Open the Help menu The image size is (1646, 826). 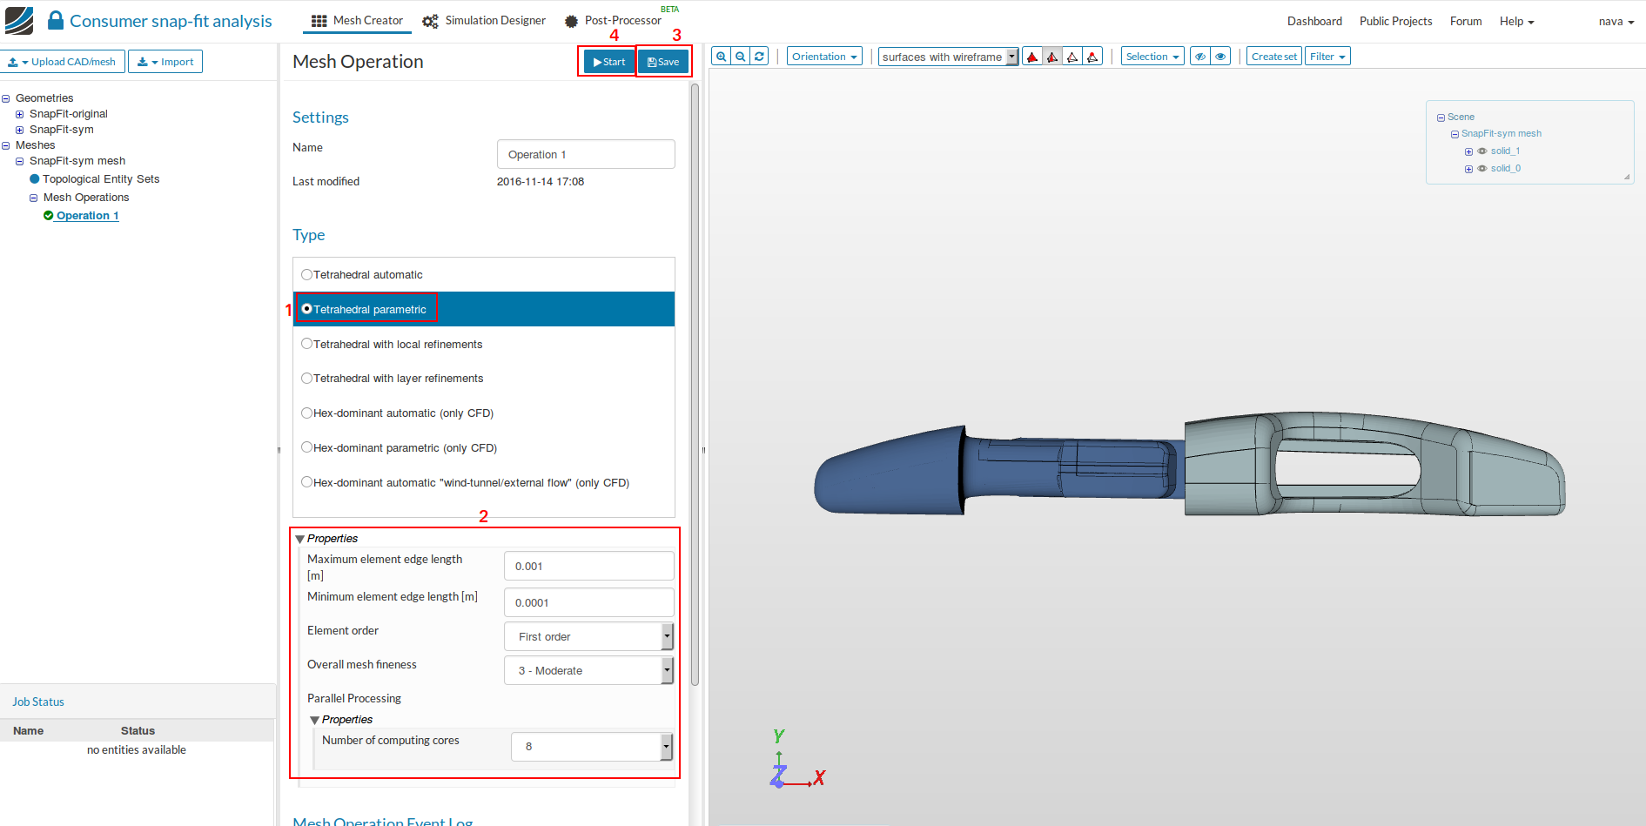click(x=1516, y=21)
